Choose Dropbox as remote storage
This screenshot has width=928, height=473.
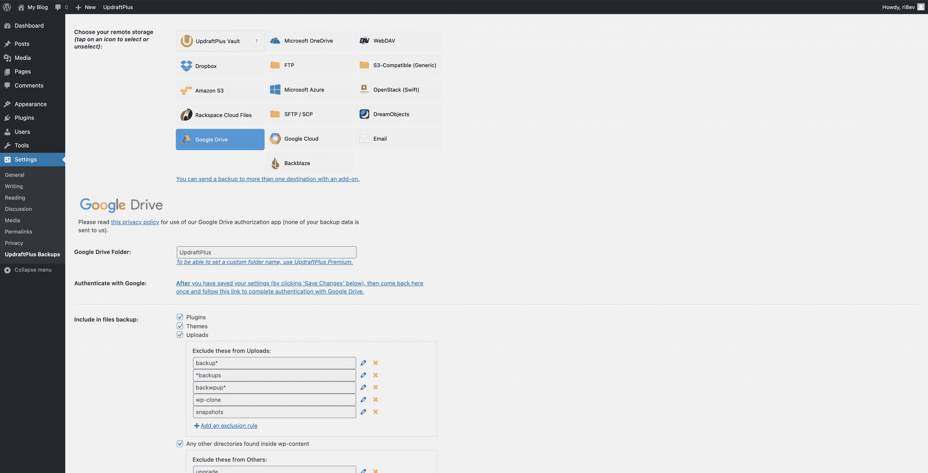(220, 66)
